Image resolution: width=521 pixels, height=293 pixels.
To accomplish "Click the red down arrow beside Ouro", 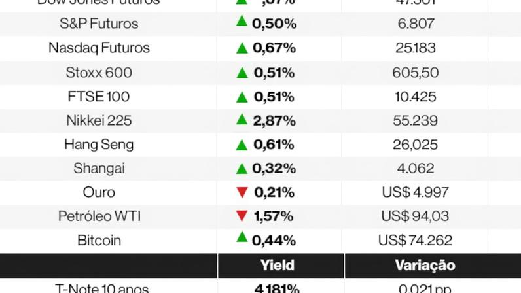I will pos(242,192).
